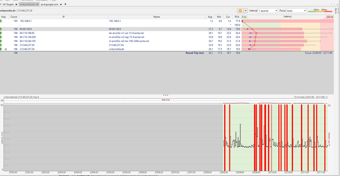The image size is (340, 176).
Task: Open the dropdown arrow beside the pause button
Action: coord(245,11)
